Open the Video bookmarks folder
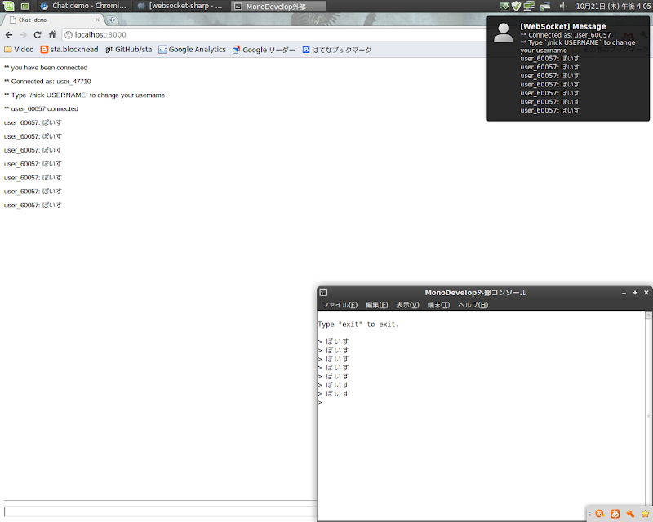Image resolution: width=653 pixels, height=522 pixels. (x=19, y=50)
